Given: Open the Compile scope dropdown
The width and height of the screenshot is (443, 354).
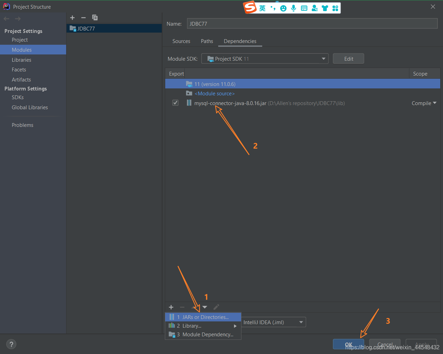Looking at the screenshot, I should click(424, 103).
